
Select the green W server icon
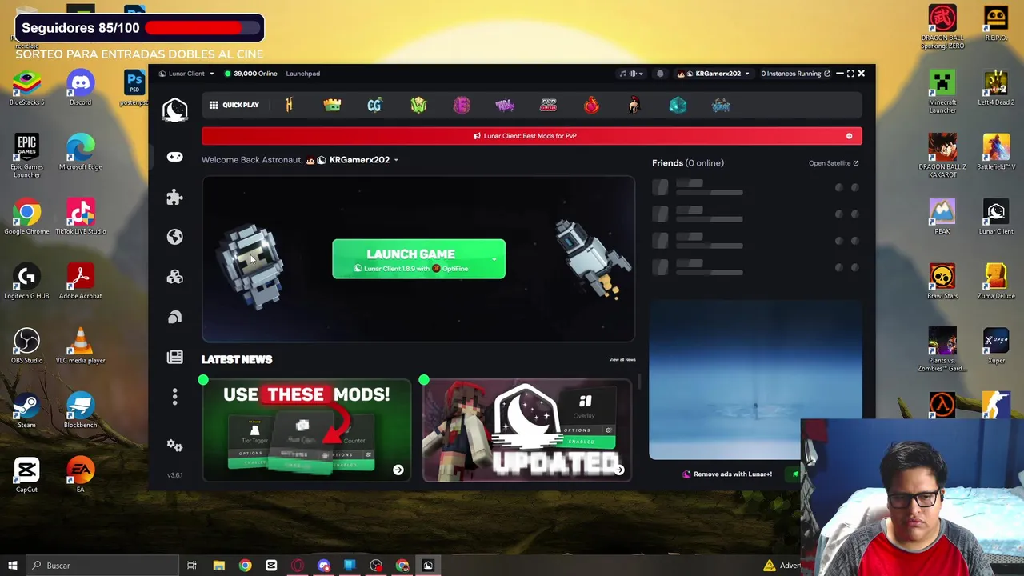point(418,105)
